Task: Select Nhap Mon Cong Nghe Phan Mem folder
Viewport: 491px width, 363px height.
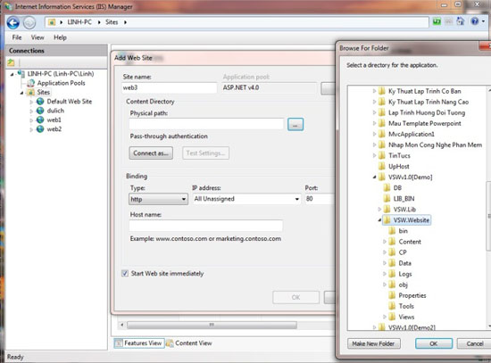Action: 435,144
